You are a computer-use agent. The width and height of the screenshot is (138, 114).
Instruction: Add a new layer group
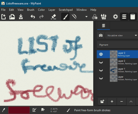point(102,101)
